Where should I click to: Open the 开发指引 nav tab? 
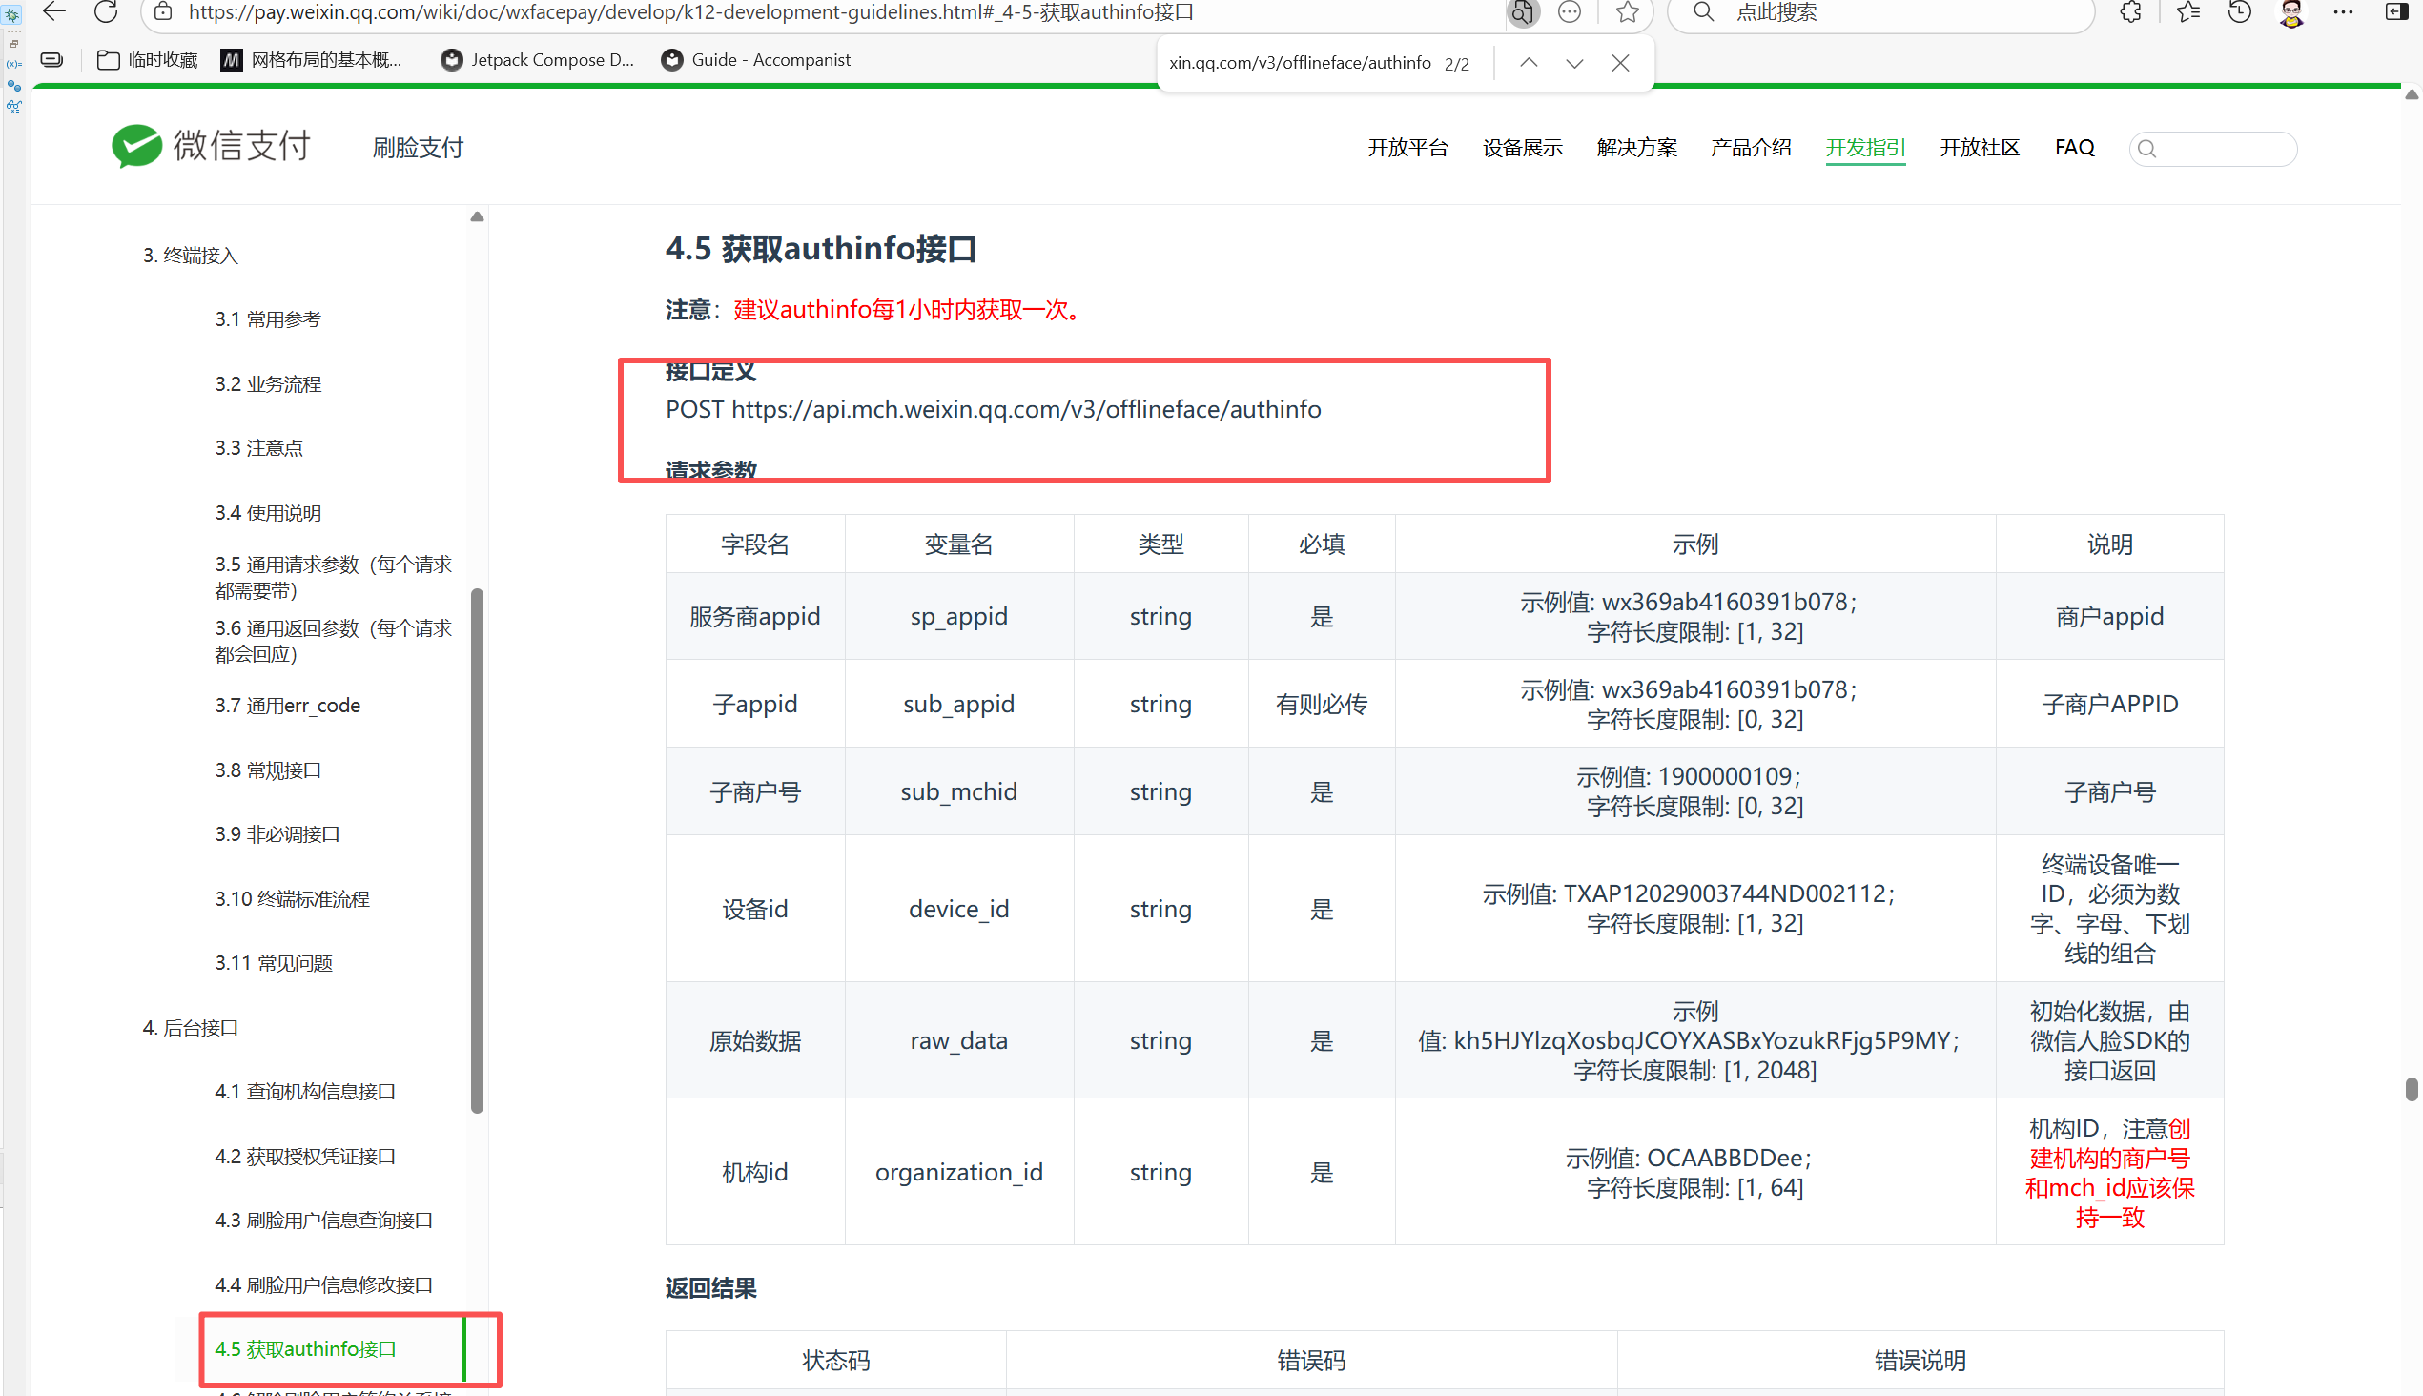click(x=1864, y=148)
